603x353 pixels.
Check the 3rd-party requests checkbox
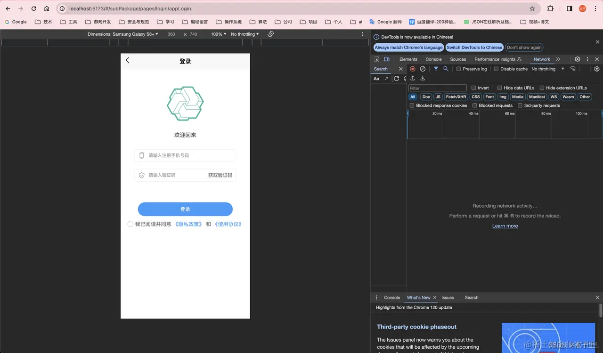(x=520, y=105)
